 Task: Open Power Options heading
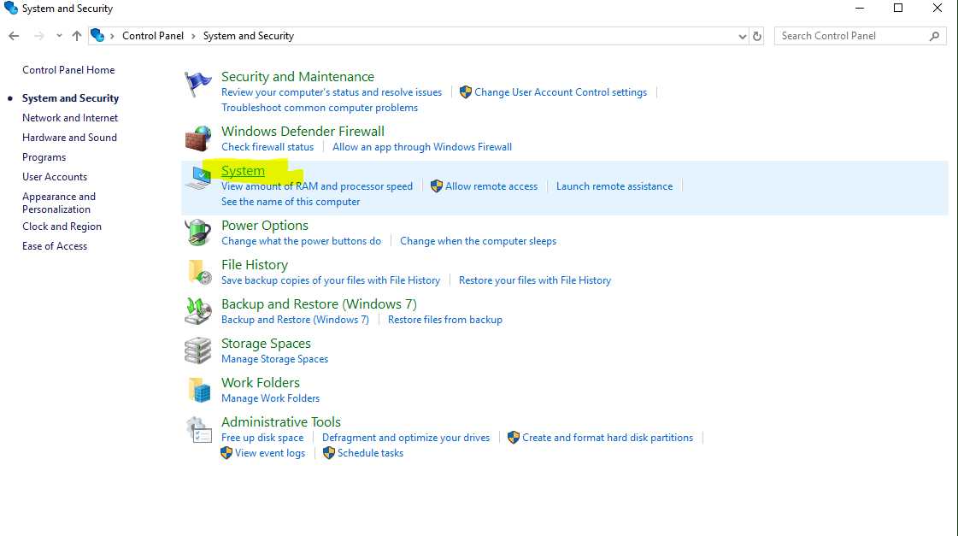(265, 226)
